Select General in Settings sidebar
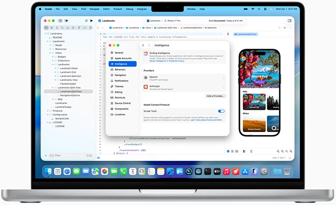The height and width of the screenshot is (205, 336). click(x=123, y=53)
